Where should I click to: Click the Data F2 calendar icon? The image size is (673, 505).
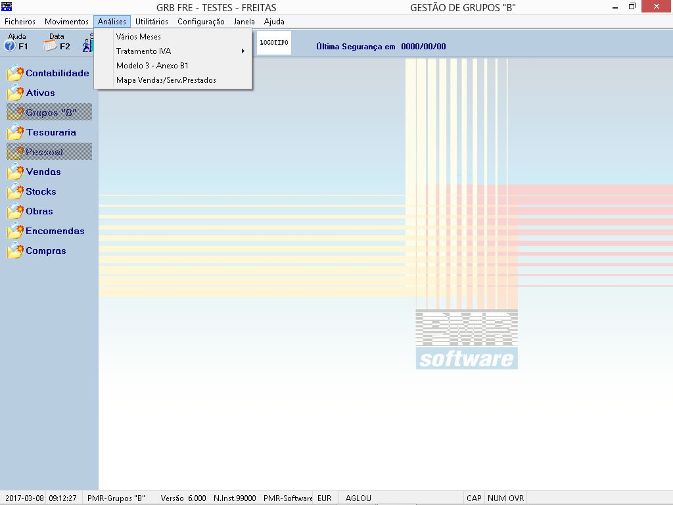click(x=50, y=45)
